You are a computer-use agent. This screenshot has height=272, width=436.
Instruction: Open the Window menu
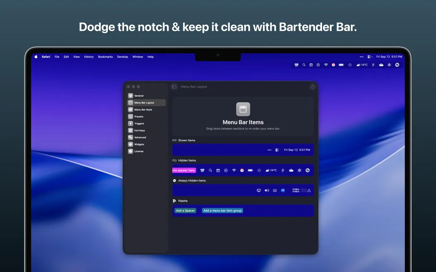coord(137,56)
